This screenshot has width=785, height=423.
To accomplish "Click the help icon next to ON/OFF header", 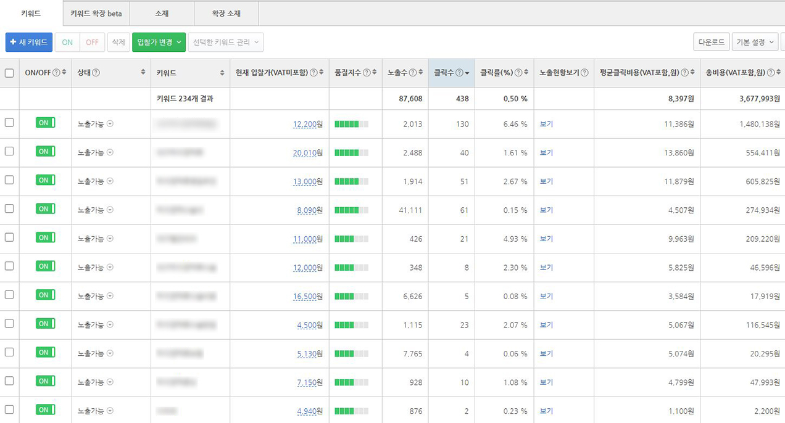I will pos(56,73).
